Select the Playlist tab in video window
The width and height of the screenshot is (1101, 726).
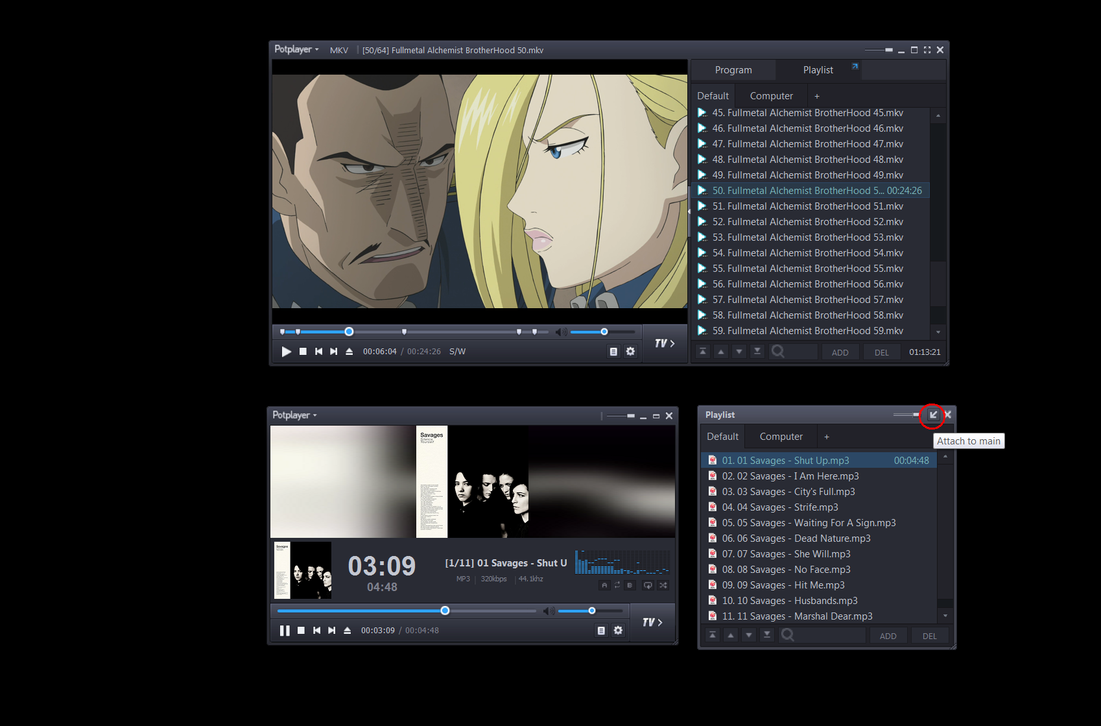(x=818, y=70)
